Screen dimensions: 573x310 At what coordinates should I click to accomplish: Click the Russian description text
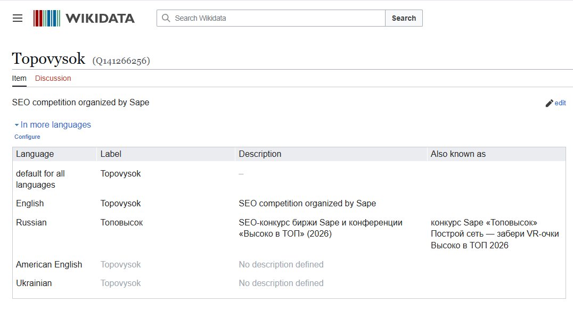[x=321, y=228]
